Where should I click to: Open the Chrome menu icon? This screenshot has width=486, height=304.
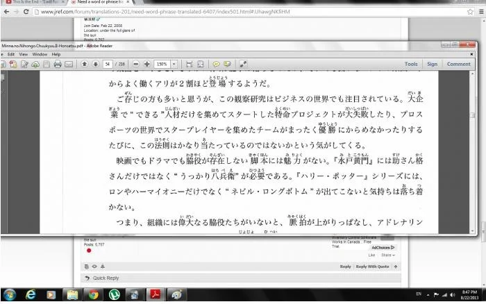tap(481, 12)
